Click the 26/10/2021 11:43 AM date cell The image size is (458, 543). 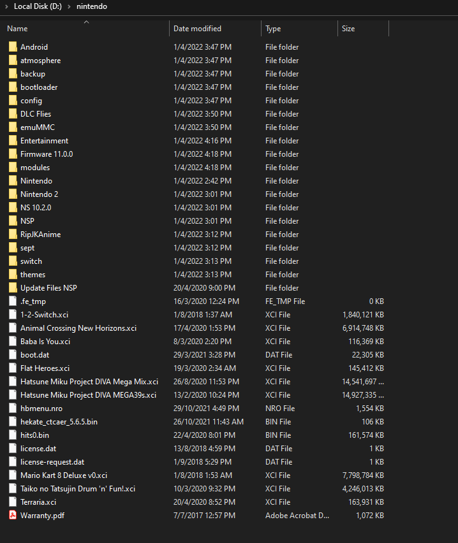[209, 422]
